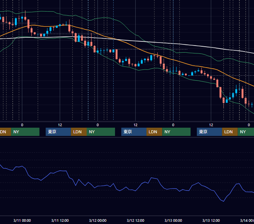This screenshot has height=224, width=254.
Task: Click the 3/11 00:00 date label
Action: click(22, 220)
